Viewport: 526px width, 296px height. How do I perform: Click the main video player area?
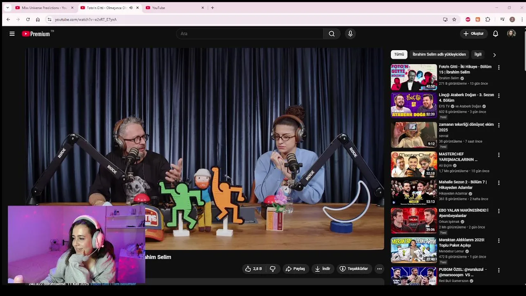click(205, 149)
